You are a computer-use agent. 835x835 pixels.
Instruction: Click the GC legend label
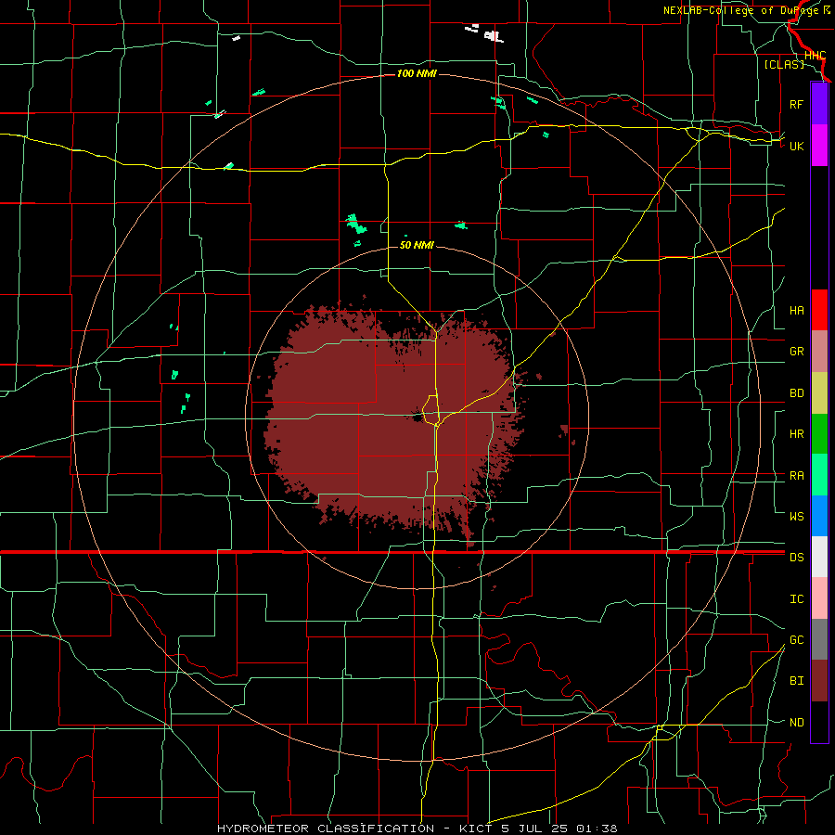796,640
